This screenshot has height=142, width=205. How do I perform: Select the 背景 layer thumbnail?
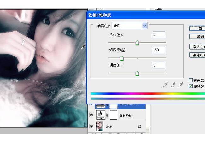[100, 127]
